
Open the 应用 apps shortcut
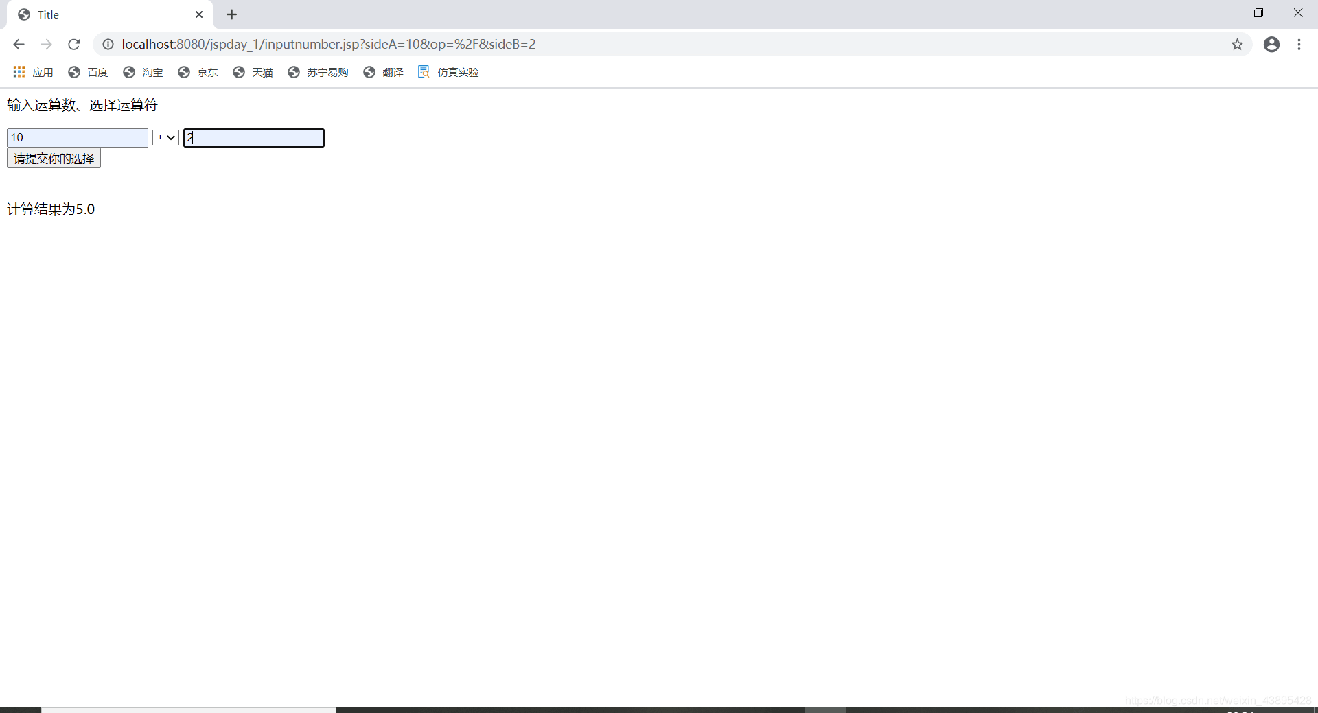tap(33, 72)
